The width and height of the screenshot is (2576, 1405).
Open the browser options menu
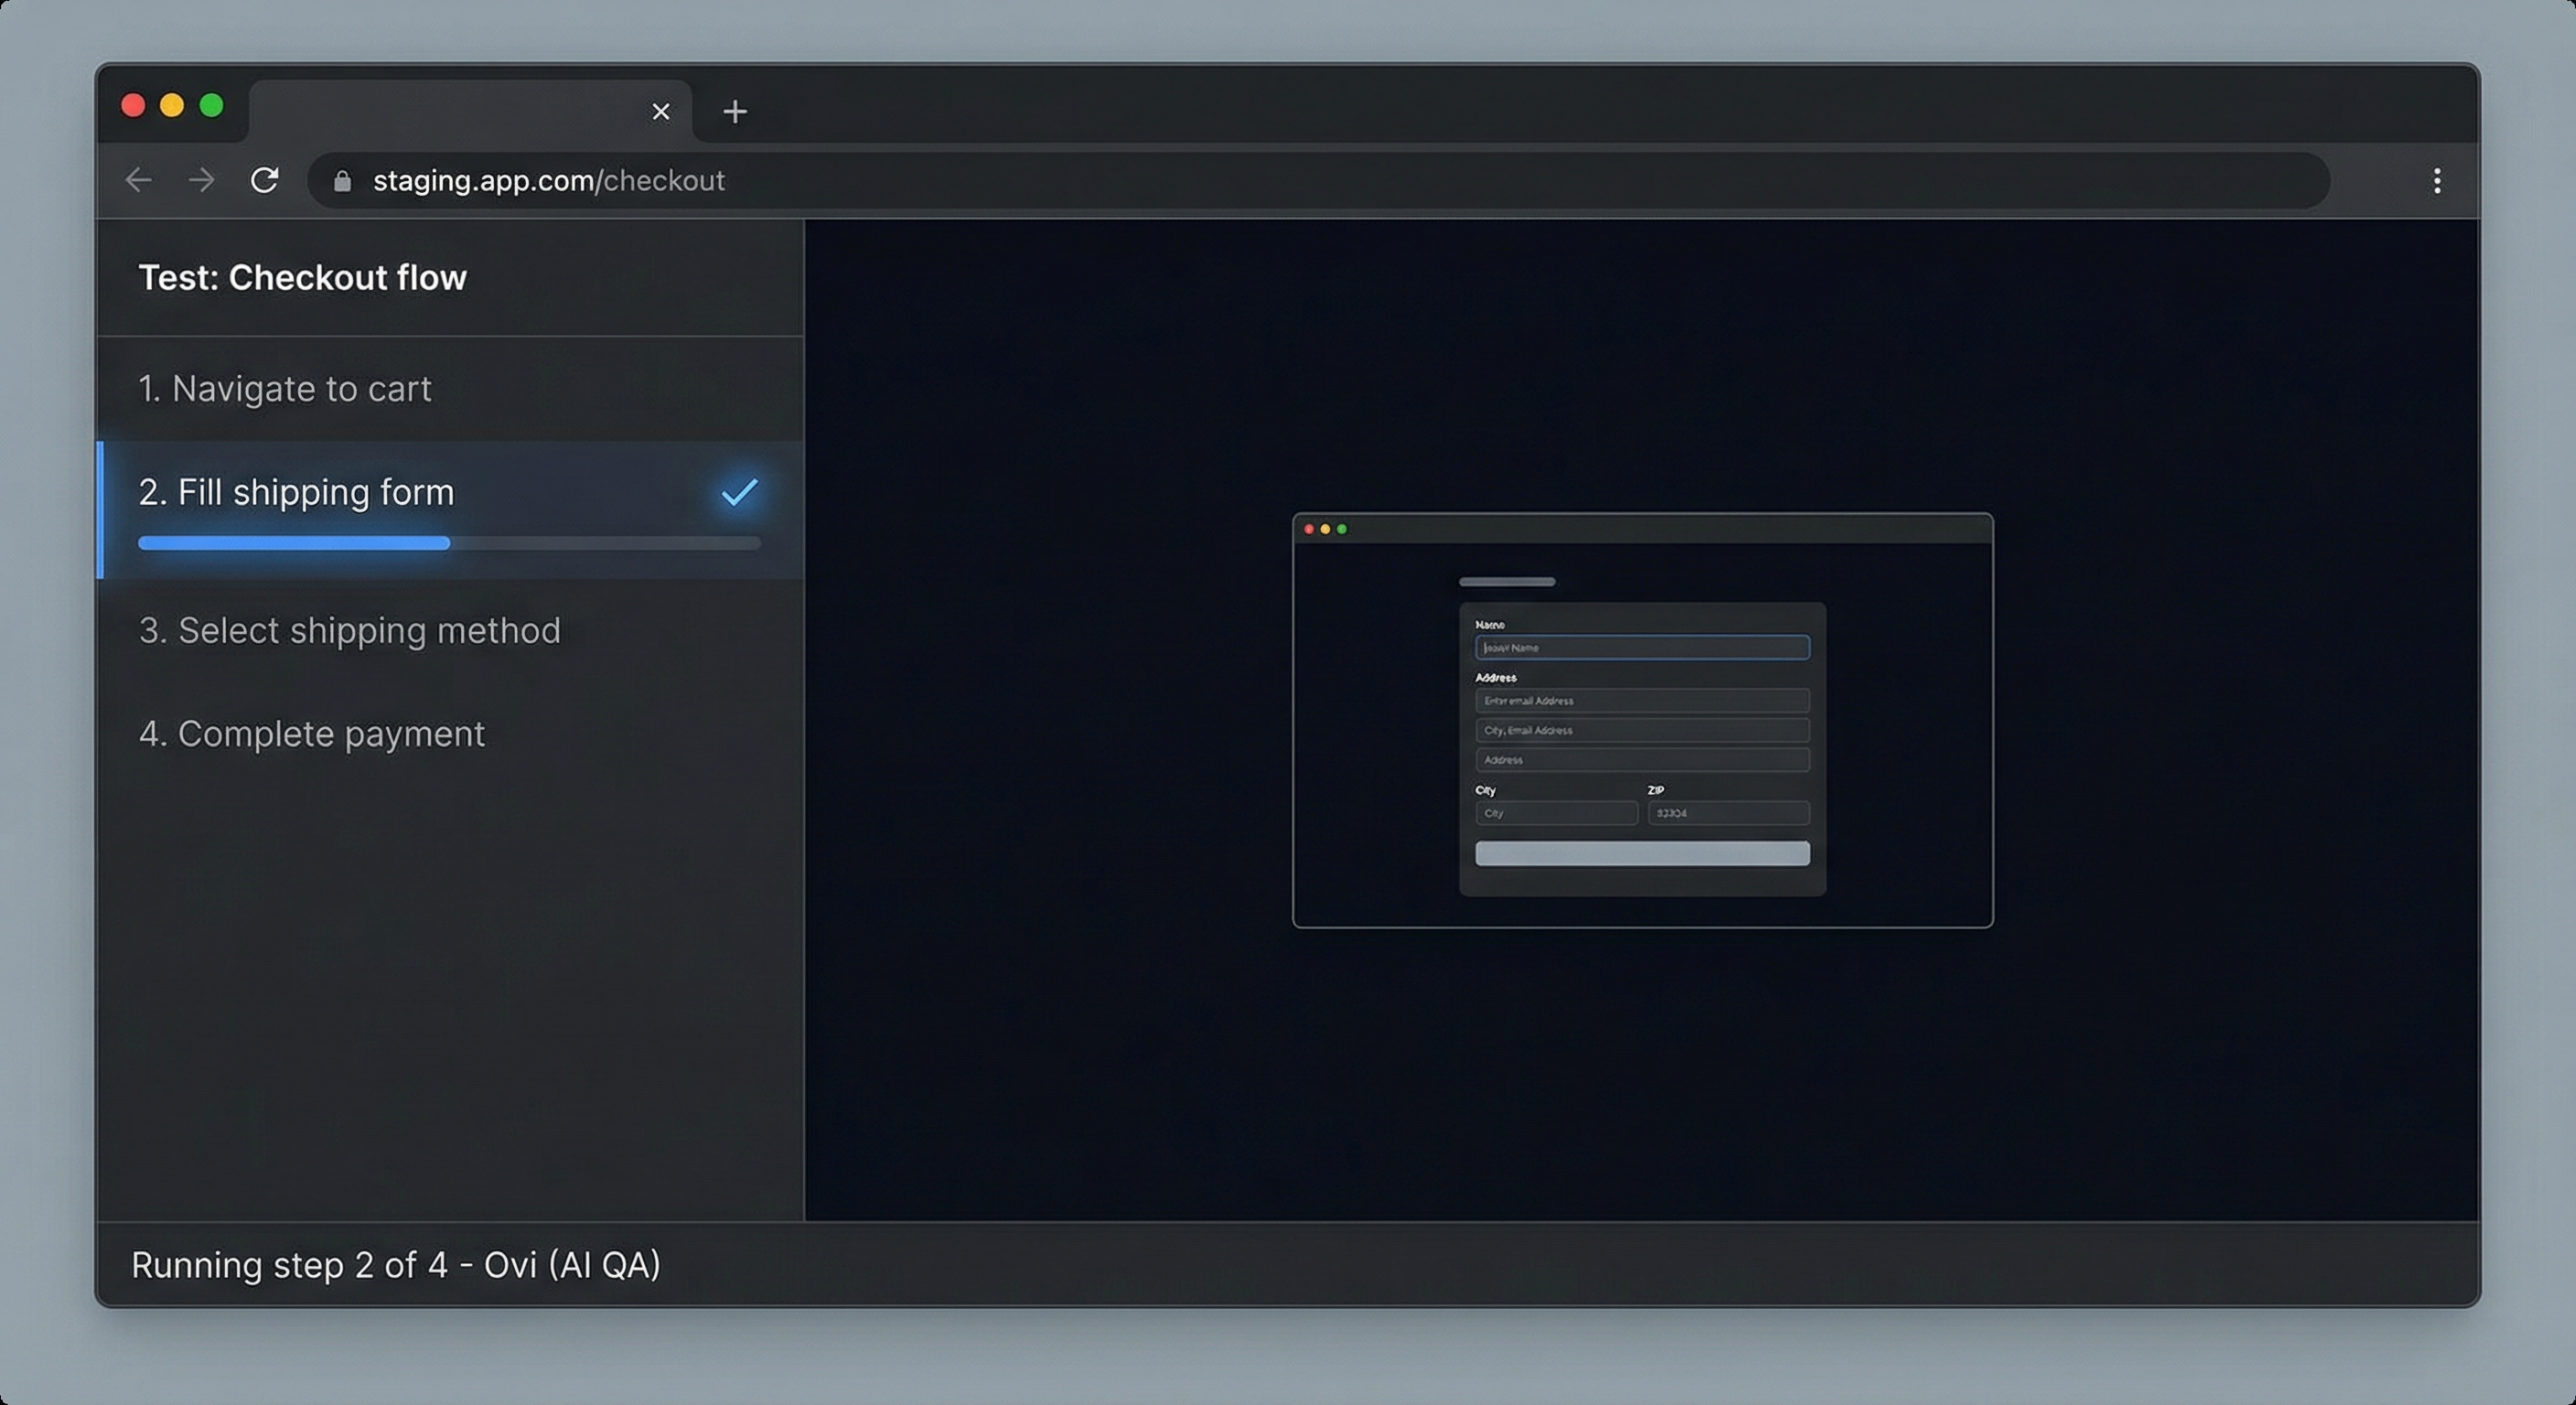(2437, 181)
